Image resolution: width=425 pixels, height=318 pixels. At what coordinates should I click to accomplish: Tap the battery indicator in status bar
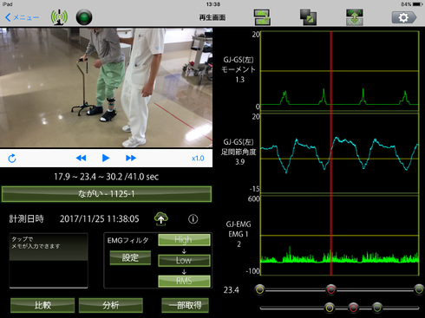412,4
